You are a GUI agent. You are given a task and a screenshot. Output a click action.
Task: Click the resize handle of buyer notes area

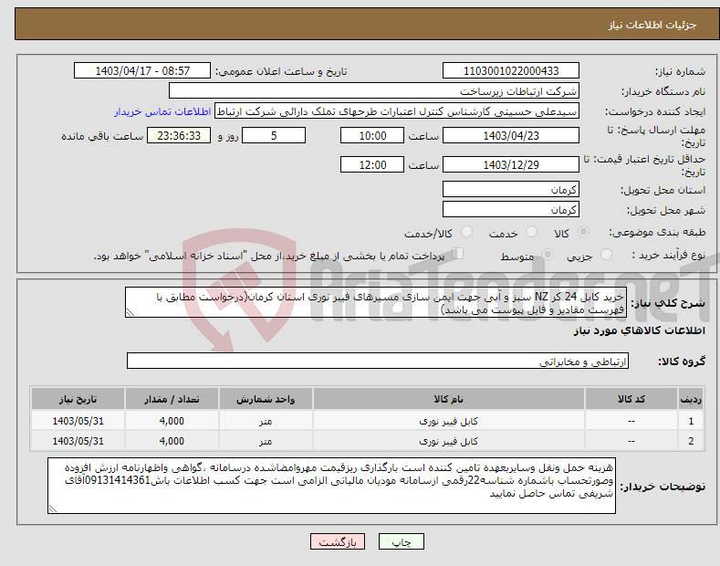click(53, 509)
